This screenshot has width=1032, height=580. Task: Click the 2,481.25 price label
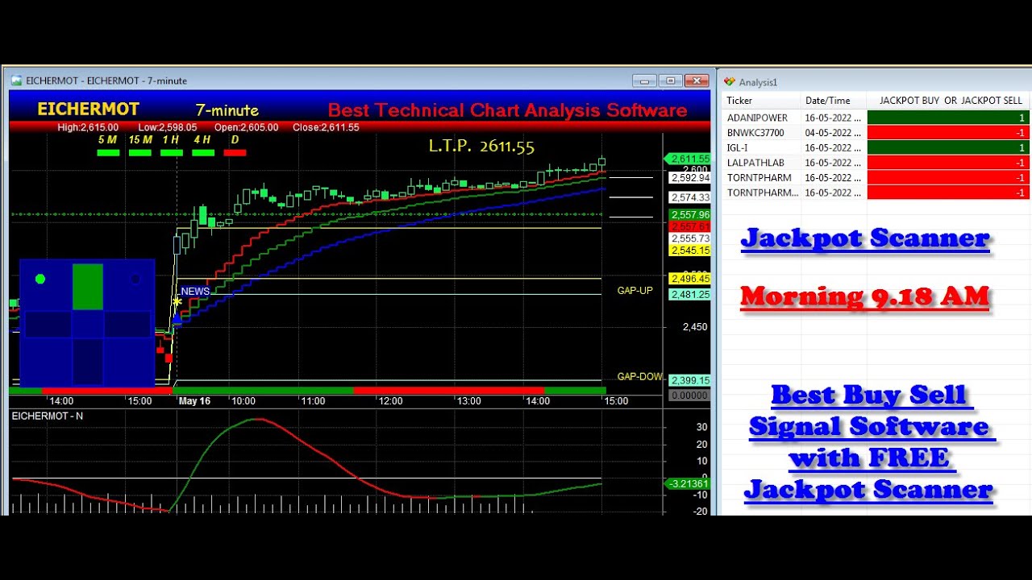[x=690, y=295]
